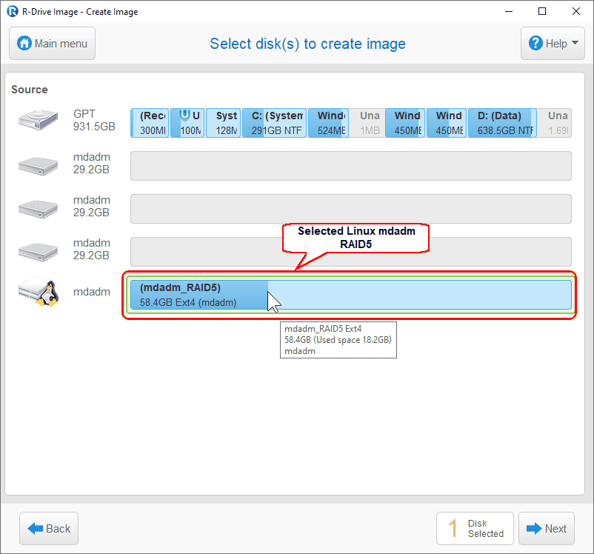Click the R-Drive Image title bar logo
The height and width of the screenshot is (554, 594).
[x=13, y=11]
